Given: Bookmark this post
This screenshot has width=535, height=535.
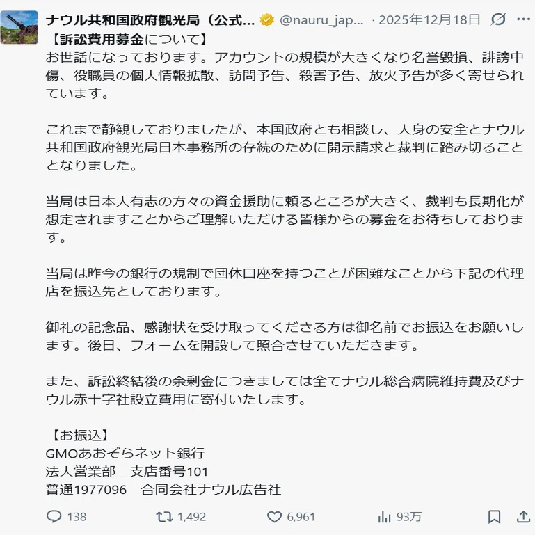Looking at the screenshot, I should coord(494,517).
